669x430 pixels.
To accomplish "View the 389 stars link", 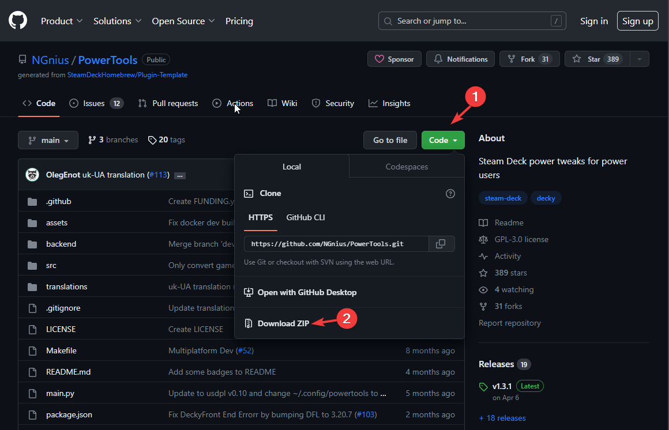I will point(502,273).
